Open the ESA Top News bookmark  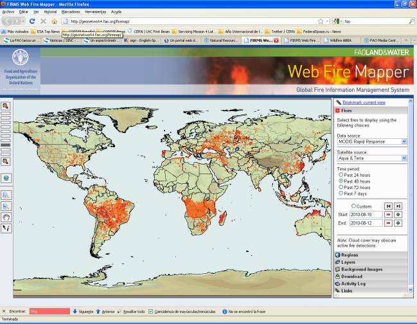pyautogui.click(x=45, y=32)
